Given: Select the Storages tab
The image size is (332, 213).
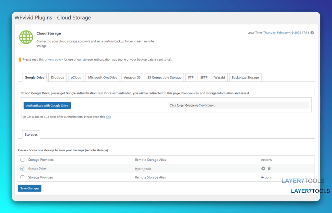Looking at the screenshot, I should click(31, 134).
